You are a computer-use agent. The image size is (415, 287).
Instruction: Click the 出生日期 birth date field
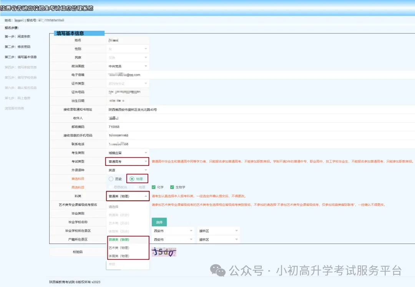[128, 101]
